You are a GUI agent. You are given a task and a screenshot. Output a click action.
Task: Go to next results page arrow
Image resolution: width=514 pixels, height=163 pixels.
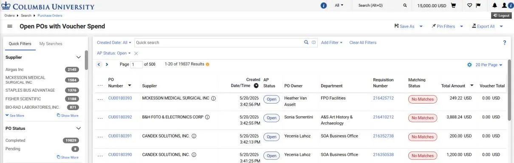(107, 65)
